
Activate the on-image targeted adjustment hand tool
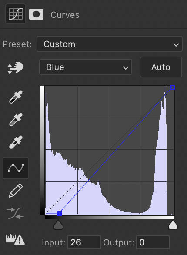[x=15, y=67]
